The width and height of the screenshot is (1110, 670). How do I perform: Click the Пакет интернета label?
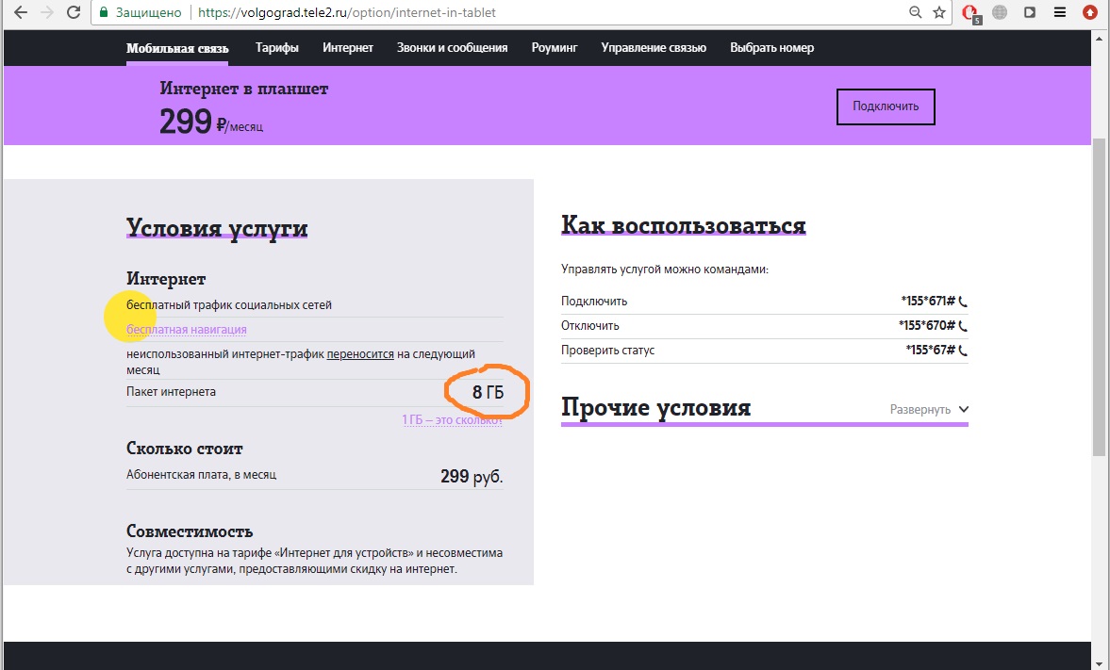(x=172, y=392)
